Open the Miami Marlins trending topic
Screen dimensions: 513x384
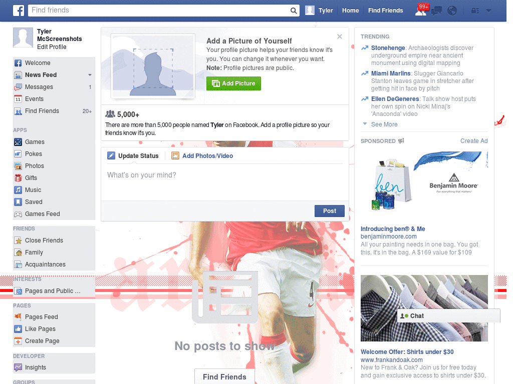pyautogui.click(x=391, y=73)
